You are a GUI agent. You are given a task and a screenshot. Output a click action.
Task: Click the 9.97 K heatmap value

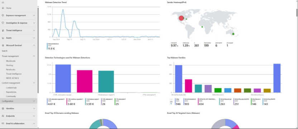click(174, 45)
